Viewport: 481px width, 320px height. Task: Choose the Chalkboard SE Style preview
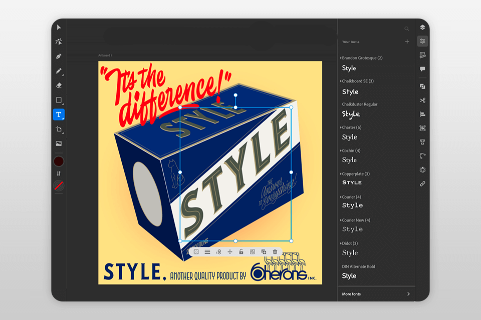tap(350, 91)
